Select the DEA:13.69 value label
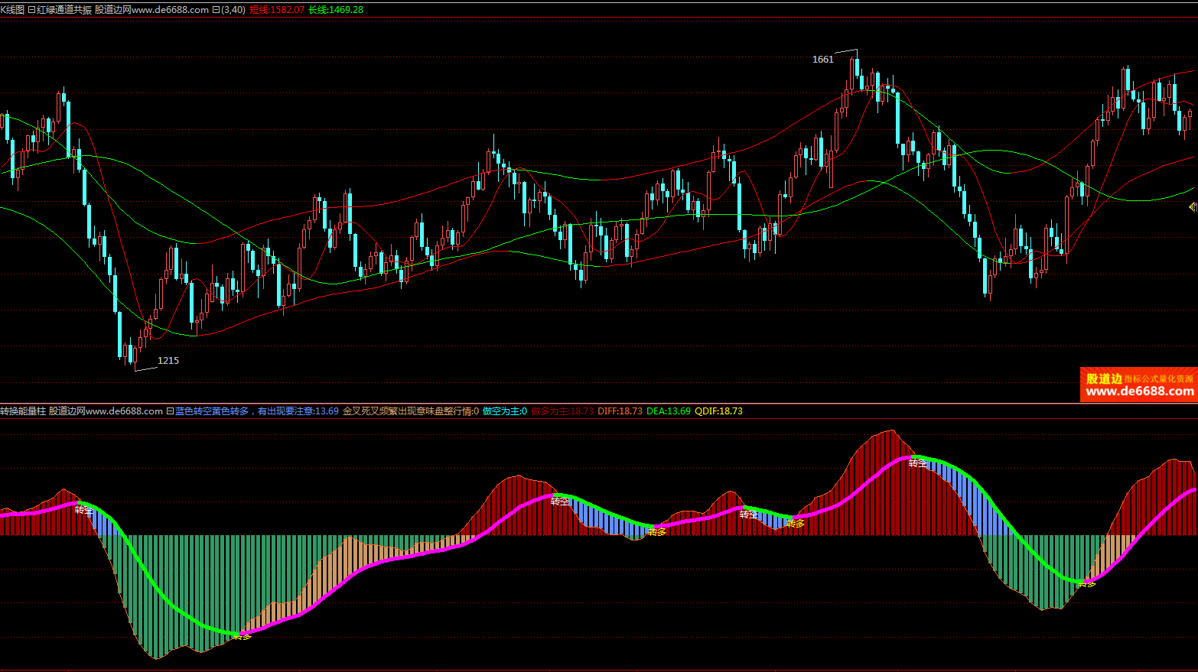Screen dimensions: 1198x672 point(668,411)
